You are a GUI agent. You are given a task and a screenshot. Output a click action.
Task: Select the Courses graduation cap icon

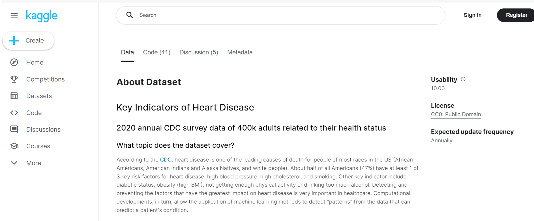click(14, 146)
